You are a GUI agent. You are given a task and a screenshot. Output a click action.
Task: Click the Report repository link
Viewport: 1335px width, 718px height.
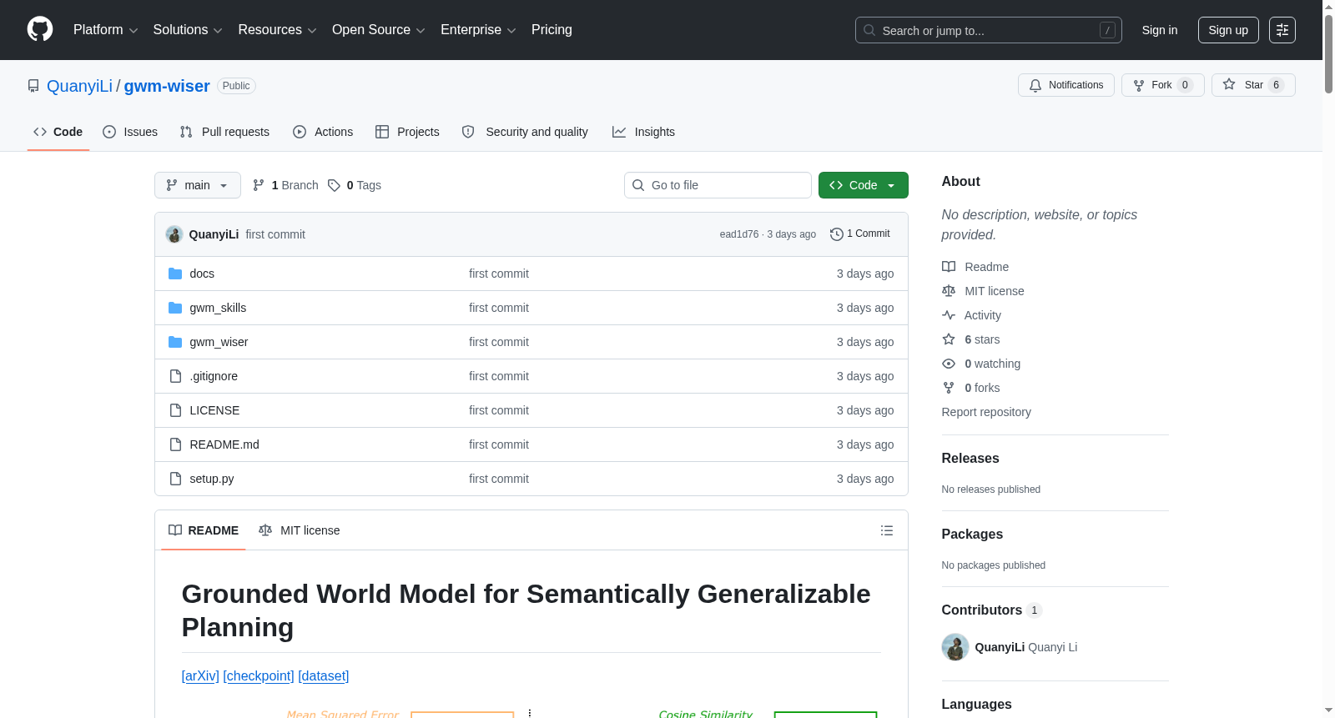click(x=986, y=412)
